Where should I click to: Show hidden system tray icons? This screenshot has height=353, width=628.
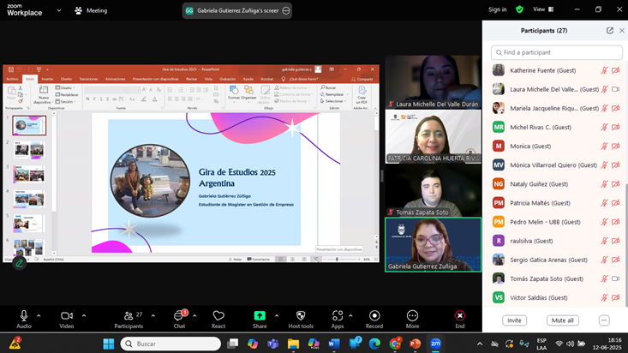[480, 344]
